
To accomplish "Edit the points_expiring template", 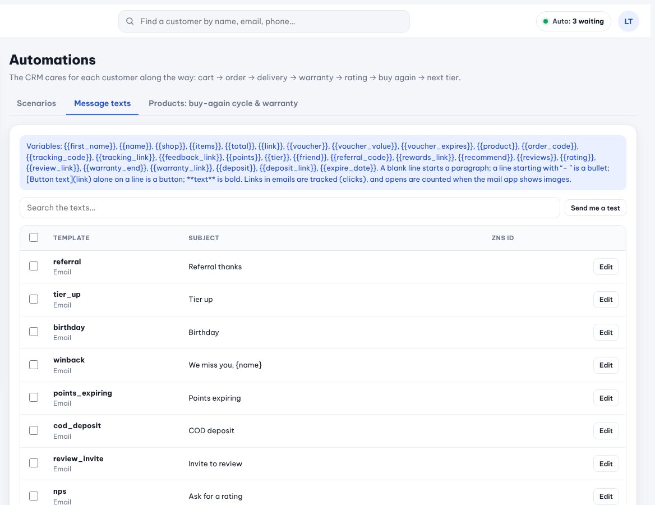I will coord(606,398).
